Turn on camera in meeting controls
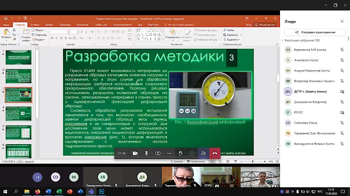Screen dimensions: 350x196 [135, 153]
